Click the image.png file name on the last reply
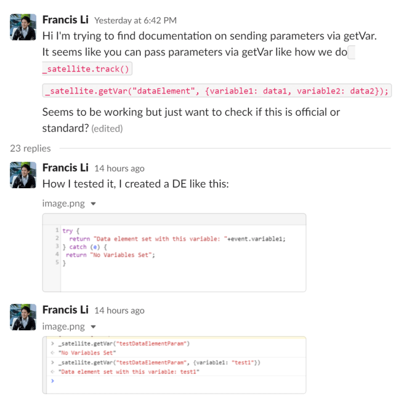 63,327
